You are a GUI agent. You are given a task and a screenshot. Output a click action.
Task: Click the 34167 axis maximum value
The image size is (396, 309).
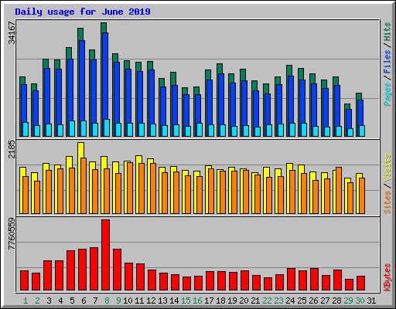(x=12, y=32)
